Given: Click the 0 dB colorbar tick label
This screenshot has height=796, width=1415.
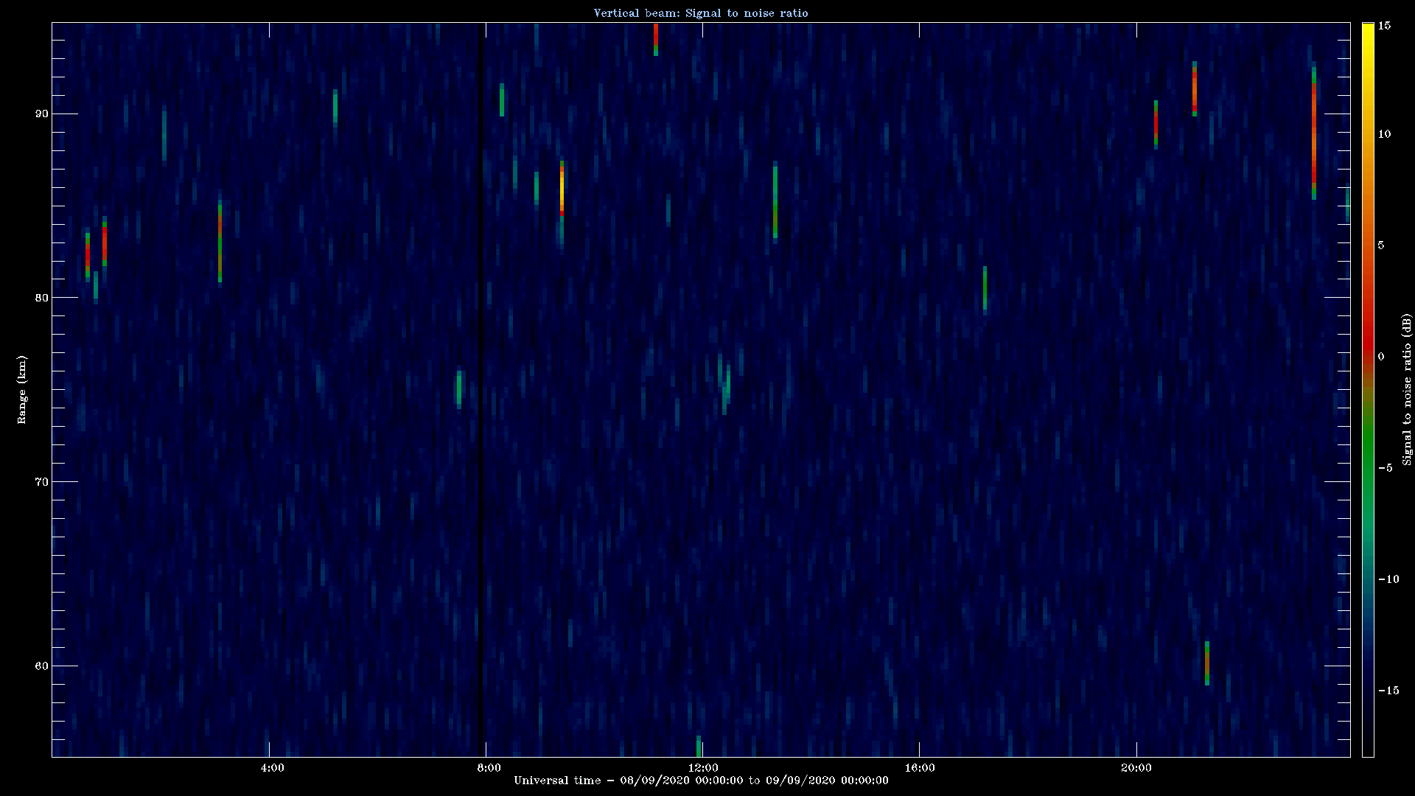Looking at the screenshot, I should tap(1381, 357).
